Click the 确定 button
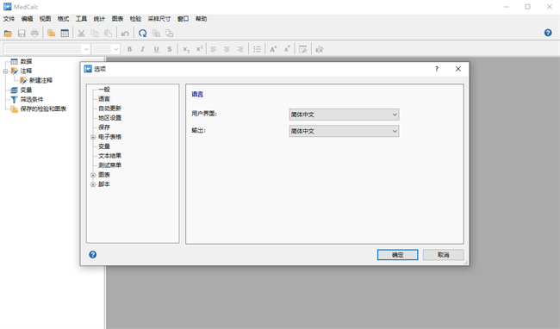The width and height of the screenshot is (560, 329). [397, 254]
